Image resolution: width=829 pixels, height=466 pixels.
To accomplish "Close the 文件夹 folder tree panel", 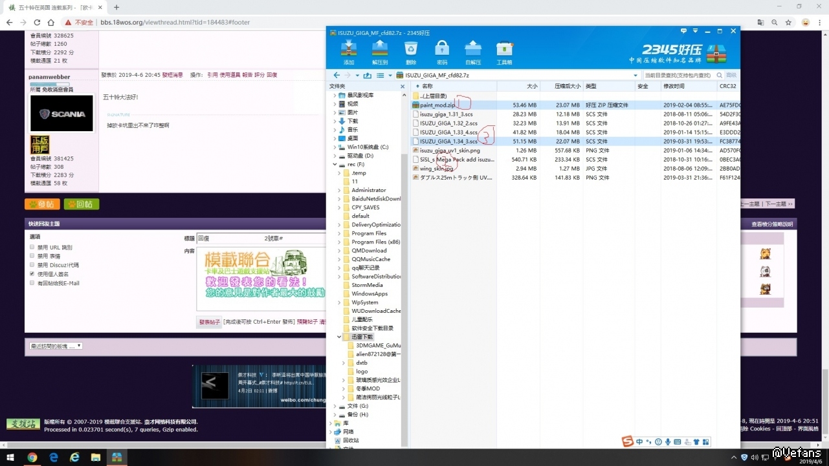I will coord(402,86).
